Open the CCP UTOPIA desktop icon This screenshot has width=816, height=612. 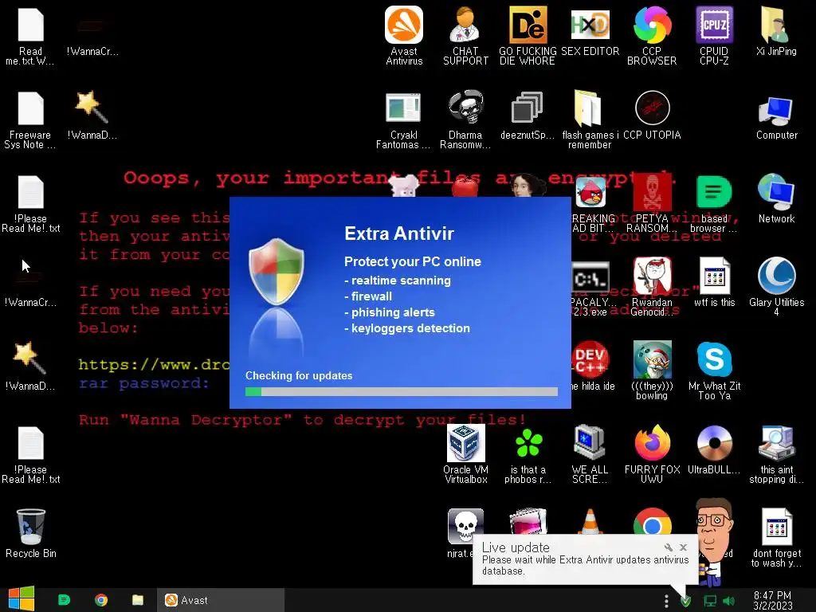coord(652,116)
